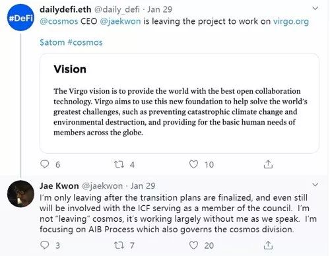The height and width of the screenshot is (256, 330).
Task: Like Jae Kwon's tweet
Action: [x=193, y=245]
